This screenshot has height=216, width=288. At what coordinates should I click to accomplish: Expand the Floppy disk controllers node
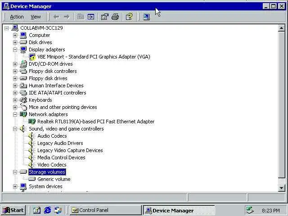15,71
